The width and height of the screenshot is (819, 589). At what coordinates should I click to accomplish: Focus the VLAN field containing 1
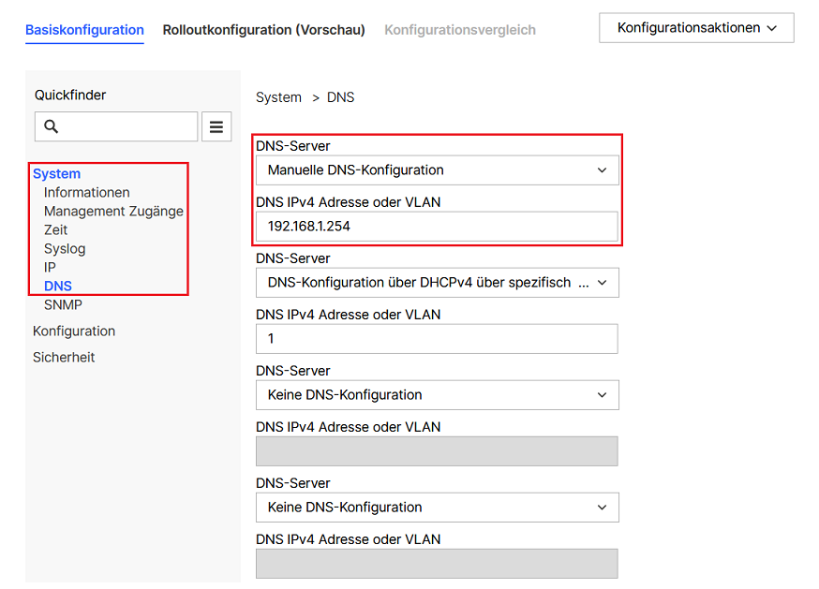coord(437,339)
